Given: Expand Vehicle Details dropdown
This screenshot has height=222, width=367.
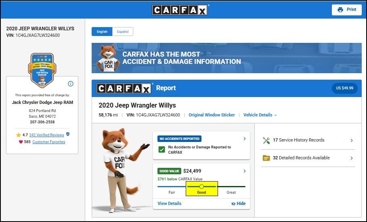Looking at the screenshot, I should click(260, 115).
